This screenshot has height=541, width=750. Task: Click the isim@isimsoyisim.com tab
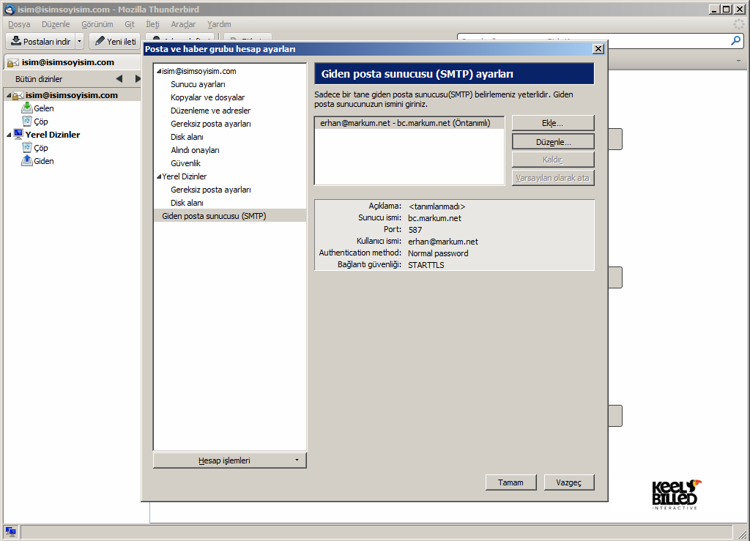[x=72, y=62]
